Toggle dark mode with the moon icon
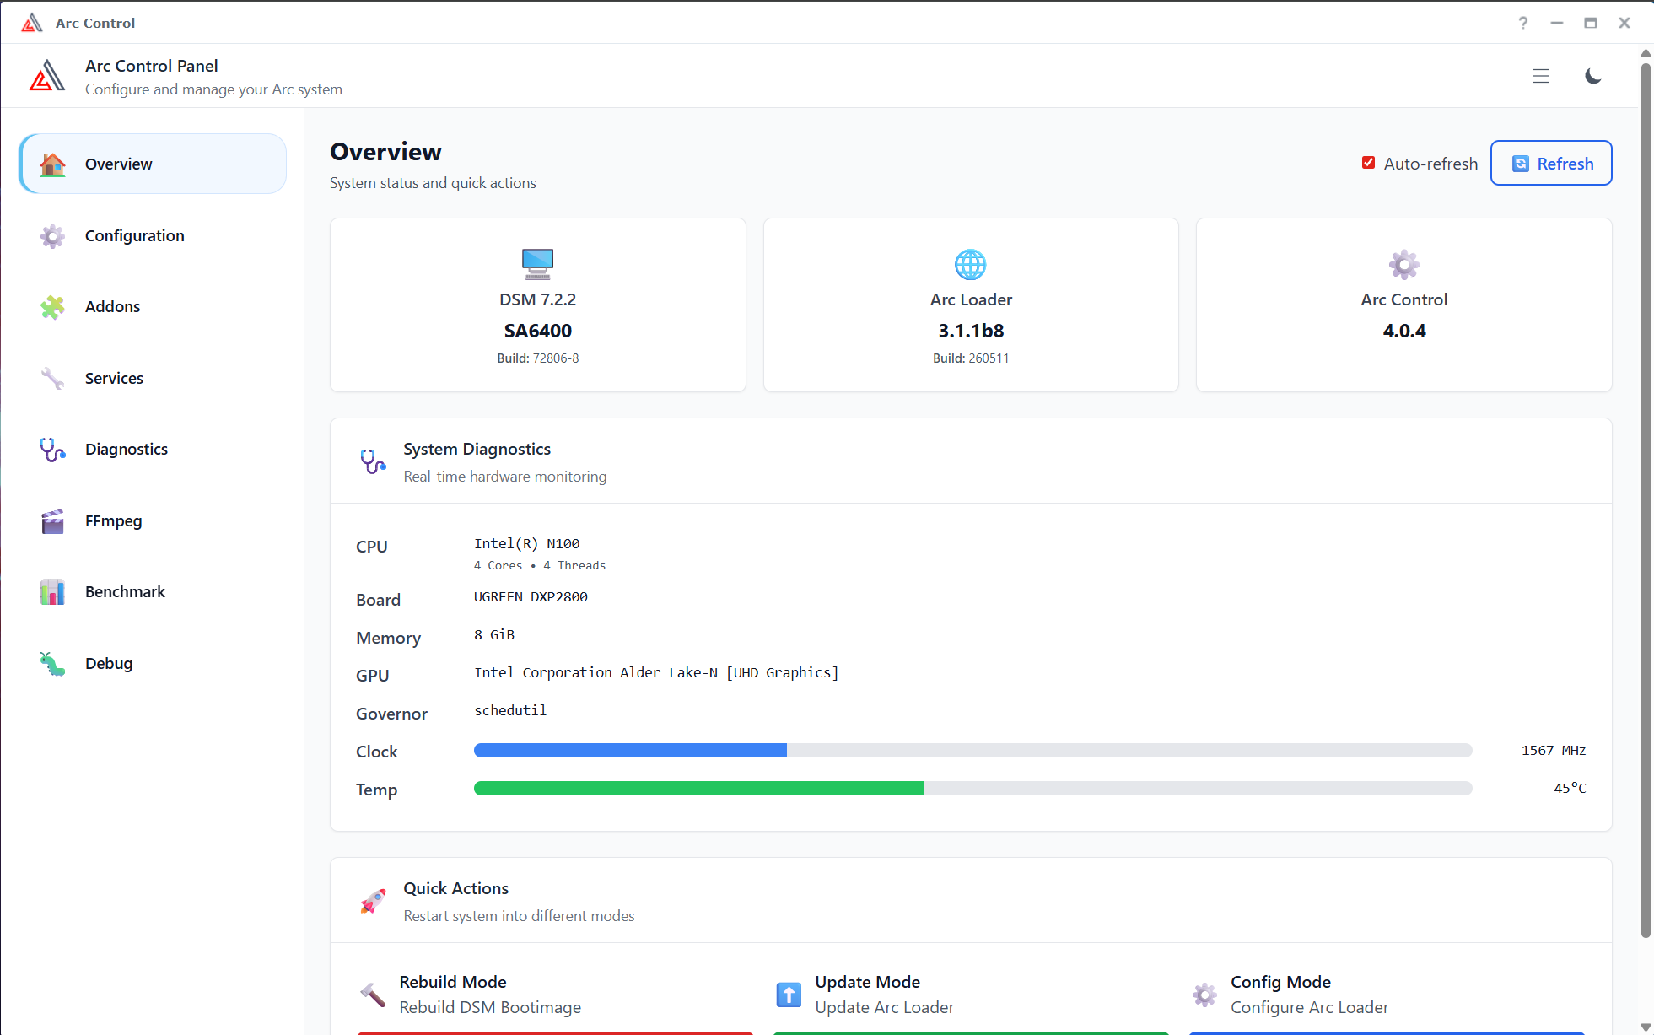This screenshot has height=1035, width=1654. tap(1593, 76)
